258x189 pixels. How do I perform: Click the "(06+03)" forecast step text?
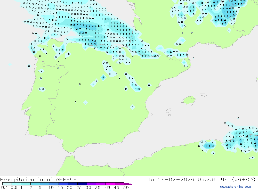click(244, 179)
